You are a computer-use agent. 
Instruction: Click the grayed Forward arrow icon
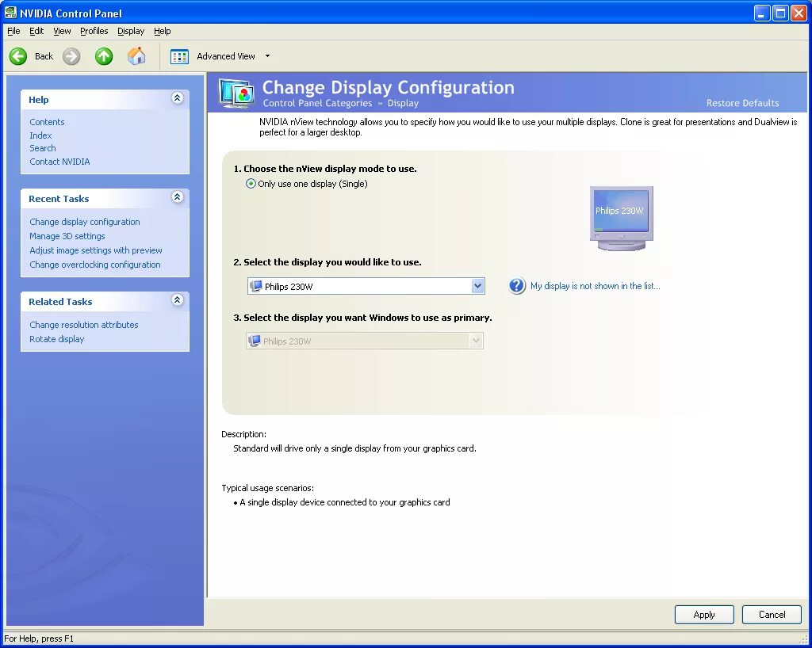tap(71, 56)
